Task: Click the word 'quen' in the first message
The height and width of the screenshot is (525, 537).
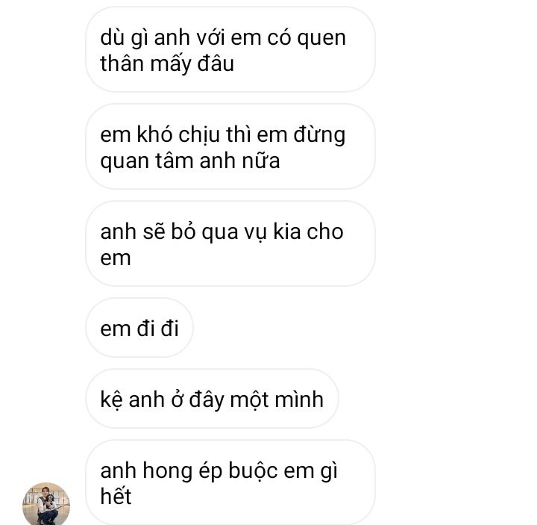Action: 321,38
